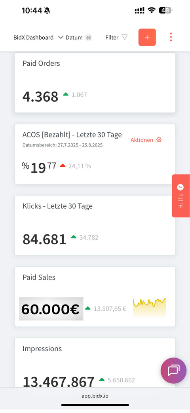The height and width of the screenshot is (413, 190).
Task: Click the gear icon next to Aktionen
Action: [159, 140]
